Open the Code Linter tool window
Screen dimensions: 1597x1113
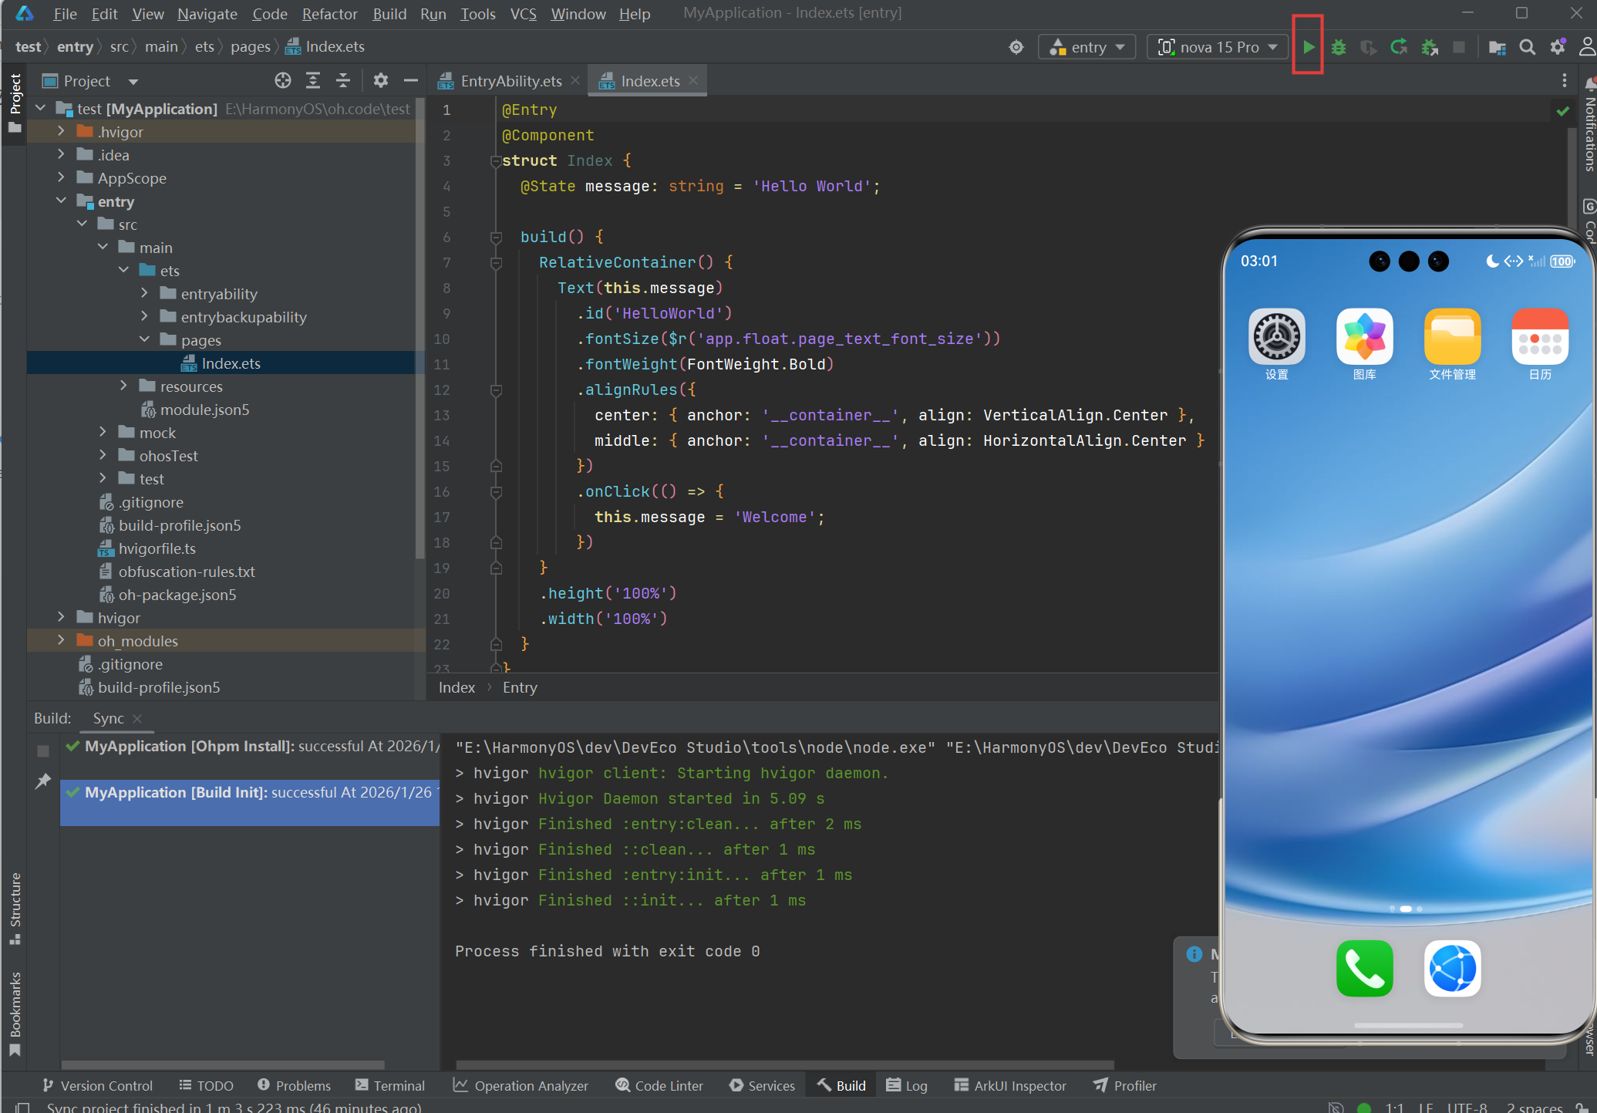(659, 1085)
